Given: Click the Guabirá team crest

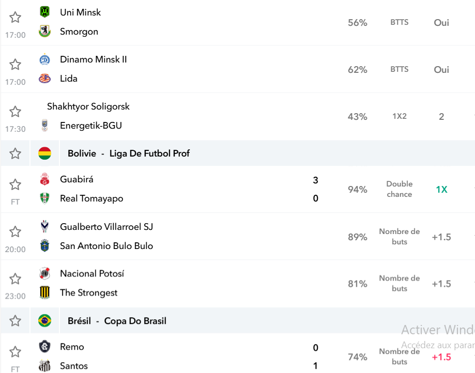Looking at the screenshot, I should 44,179.
